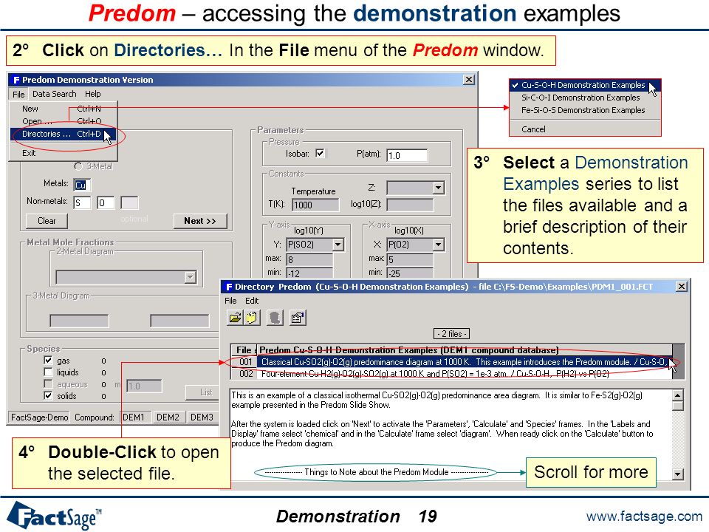
Task: Click the optional third Non-metals field
Action: tap(129, 202)
